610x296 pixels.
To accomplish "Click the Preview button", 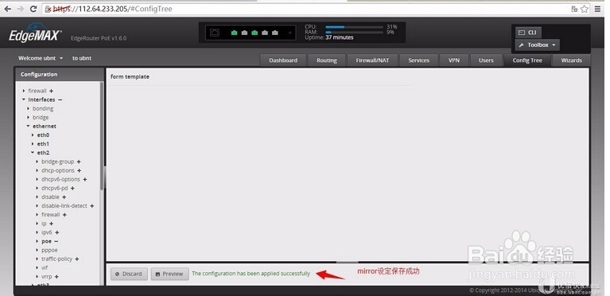I will (169, 274).
